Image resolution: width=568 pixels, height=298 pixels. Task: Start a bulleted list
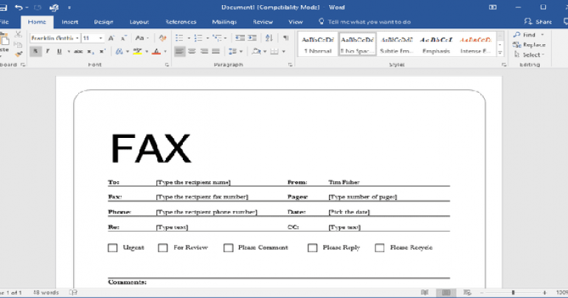(x=179, y=38)
